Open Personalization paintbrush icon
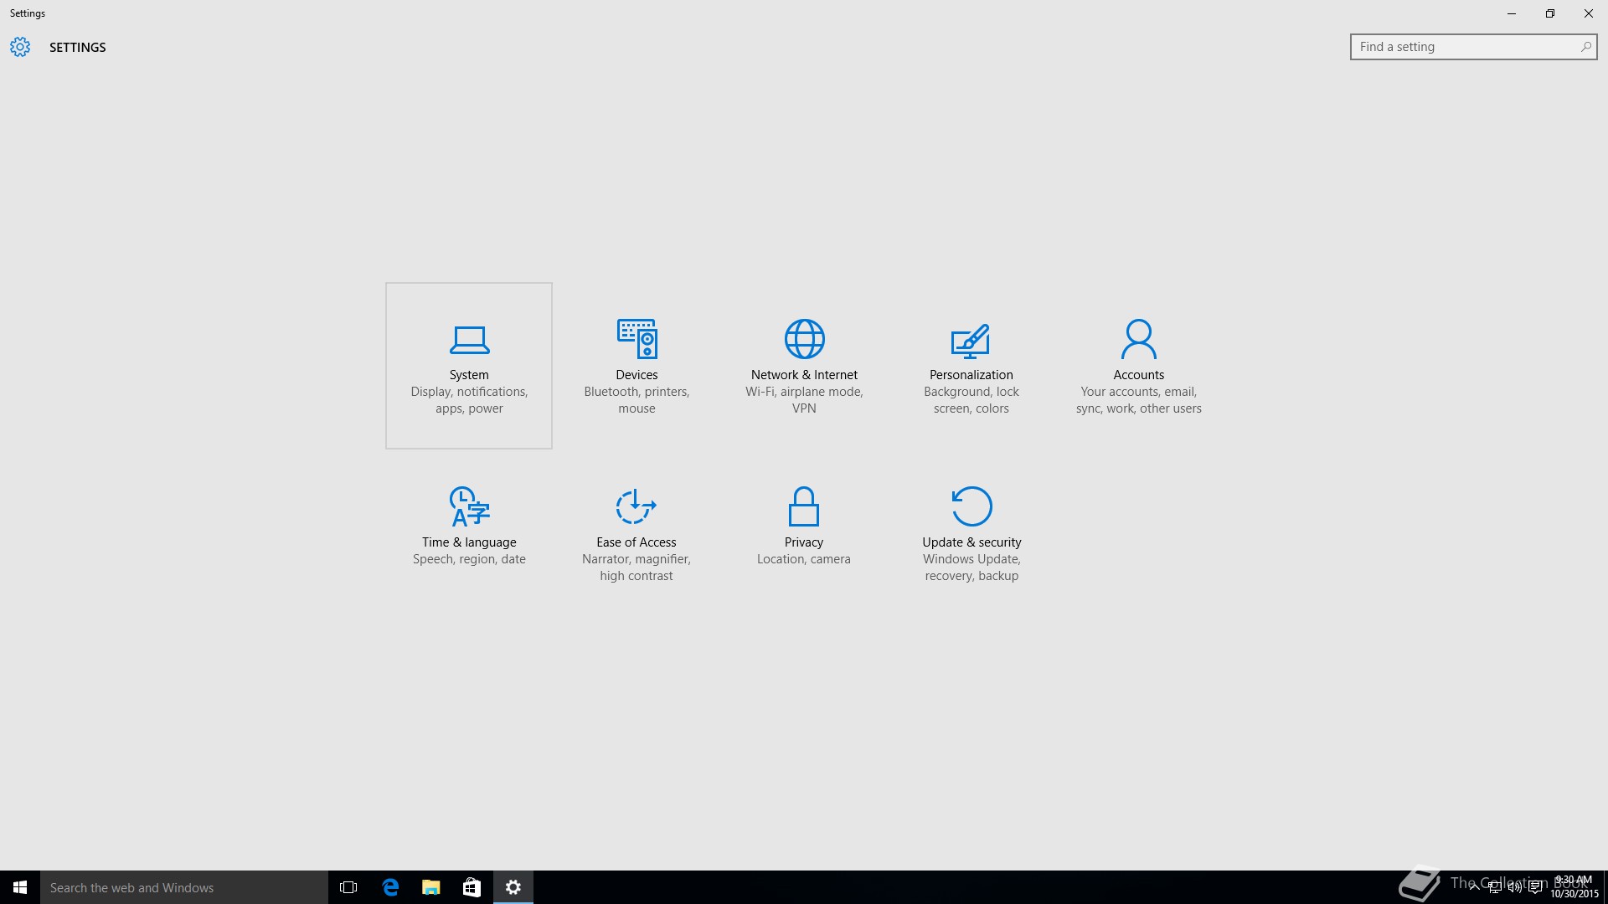The width and height of the screenshot is (1608, 904). click(x=971, y=340)
